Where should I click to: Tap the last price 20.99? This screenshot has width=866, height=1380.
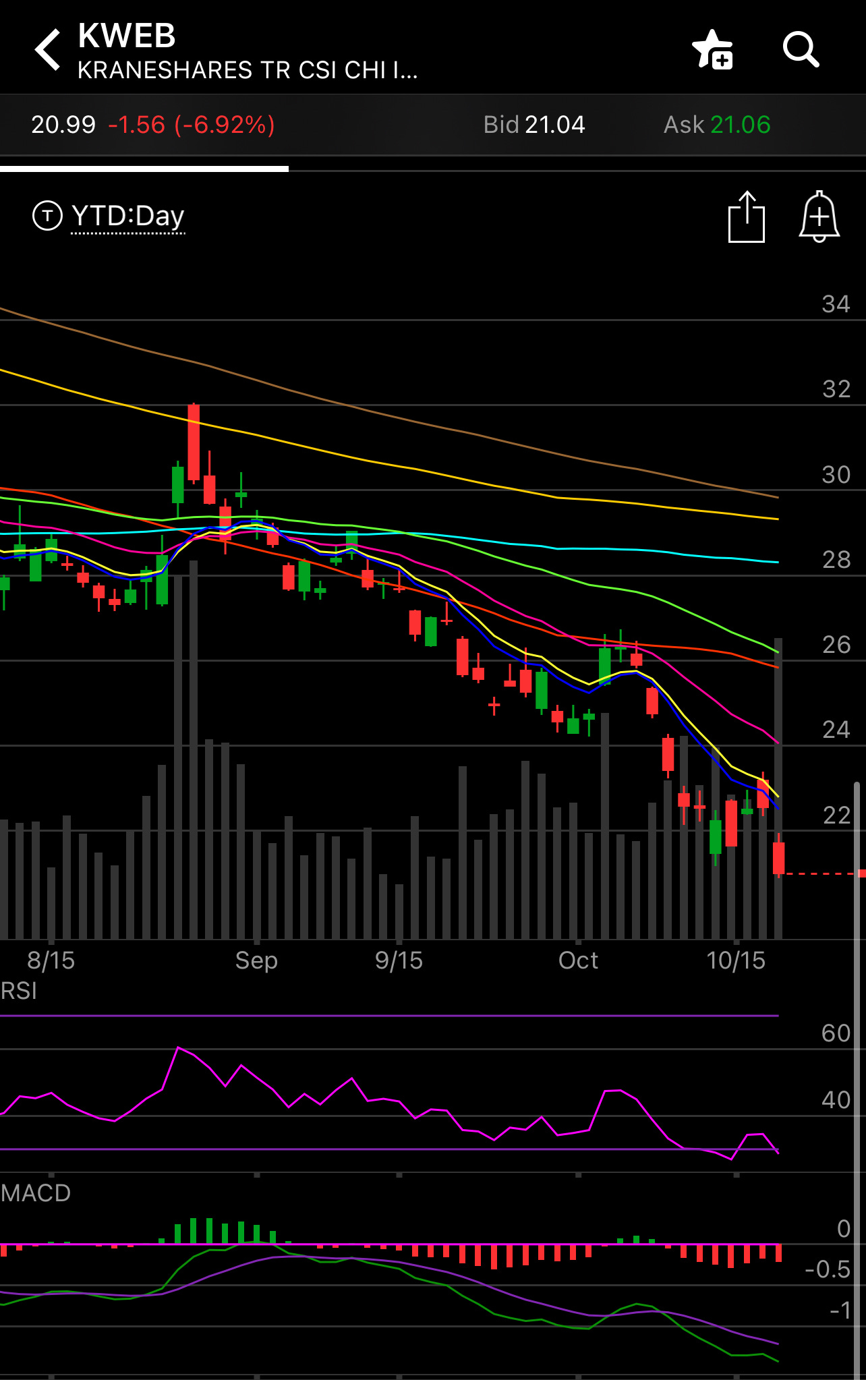[63, 125]
